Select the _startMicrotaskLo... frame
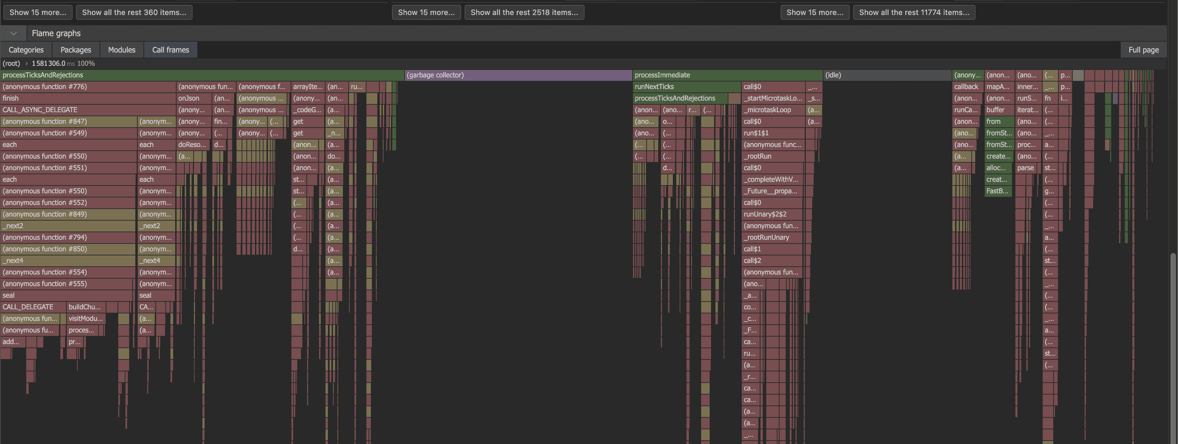Viewport: 1178px width, 444px height. tap(773, 99)
